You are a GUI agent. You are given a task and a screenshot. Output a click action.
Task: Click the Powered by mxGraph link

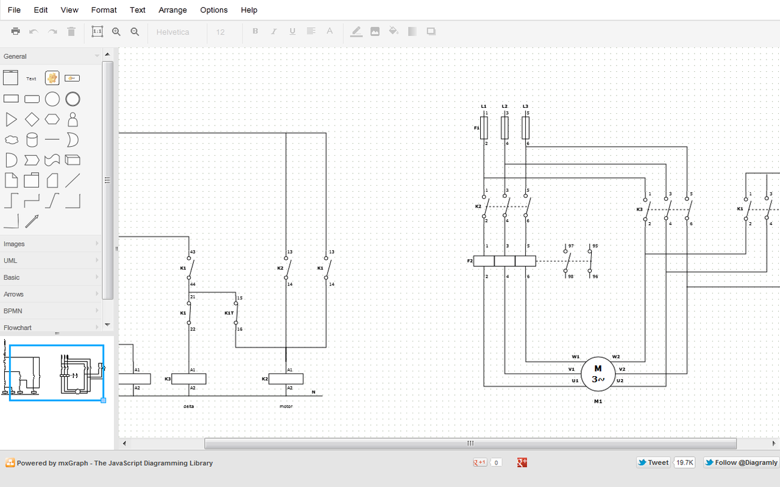pyautogui.click(x=110, y=463)
